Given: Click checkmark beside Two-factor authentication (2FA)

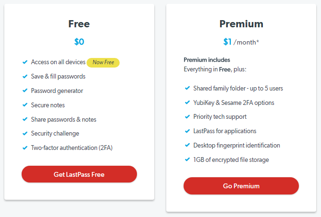Looking at the screenshot, I should pos(25,148).
